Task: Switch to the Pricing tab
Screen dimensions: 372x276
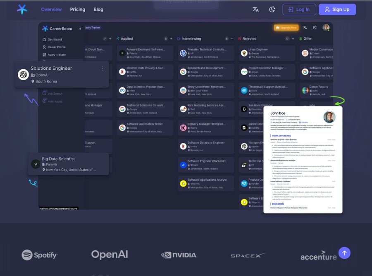Action: coord(77,9)
